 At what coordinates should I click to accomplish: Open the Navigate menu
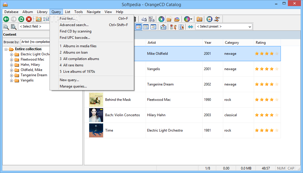pos(94,12)
